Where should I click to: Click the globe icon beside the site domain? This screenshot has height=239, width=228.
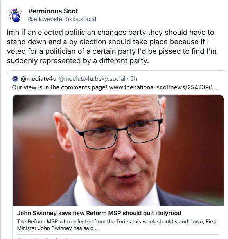pyautogui.click(x=19, y=238)
